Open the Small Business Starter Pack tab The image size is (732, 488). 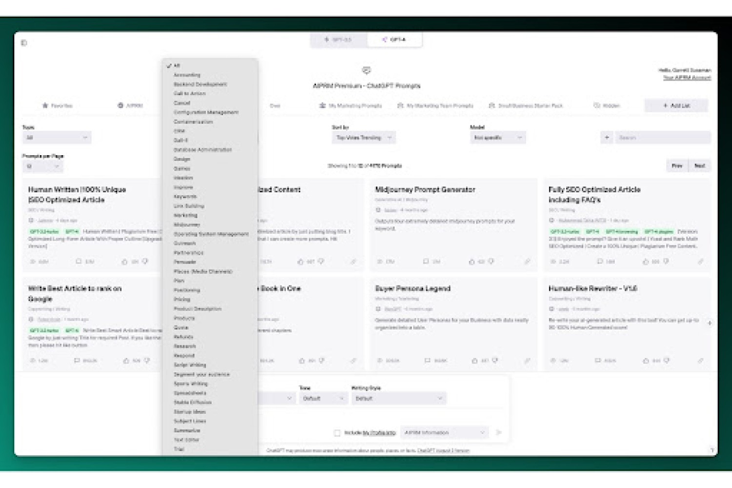[x=526, y=105]
